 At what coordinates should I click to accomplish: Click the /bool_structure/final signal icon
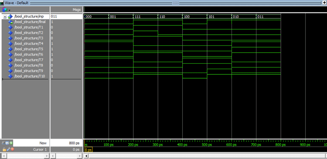coord(10,22)
